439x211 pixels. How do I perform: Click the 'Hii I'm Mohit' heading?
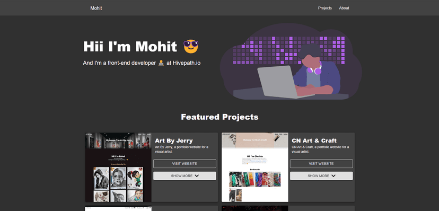tap(130, 47)
